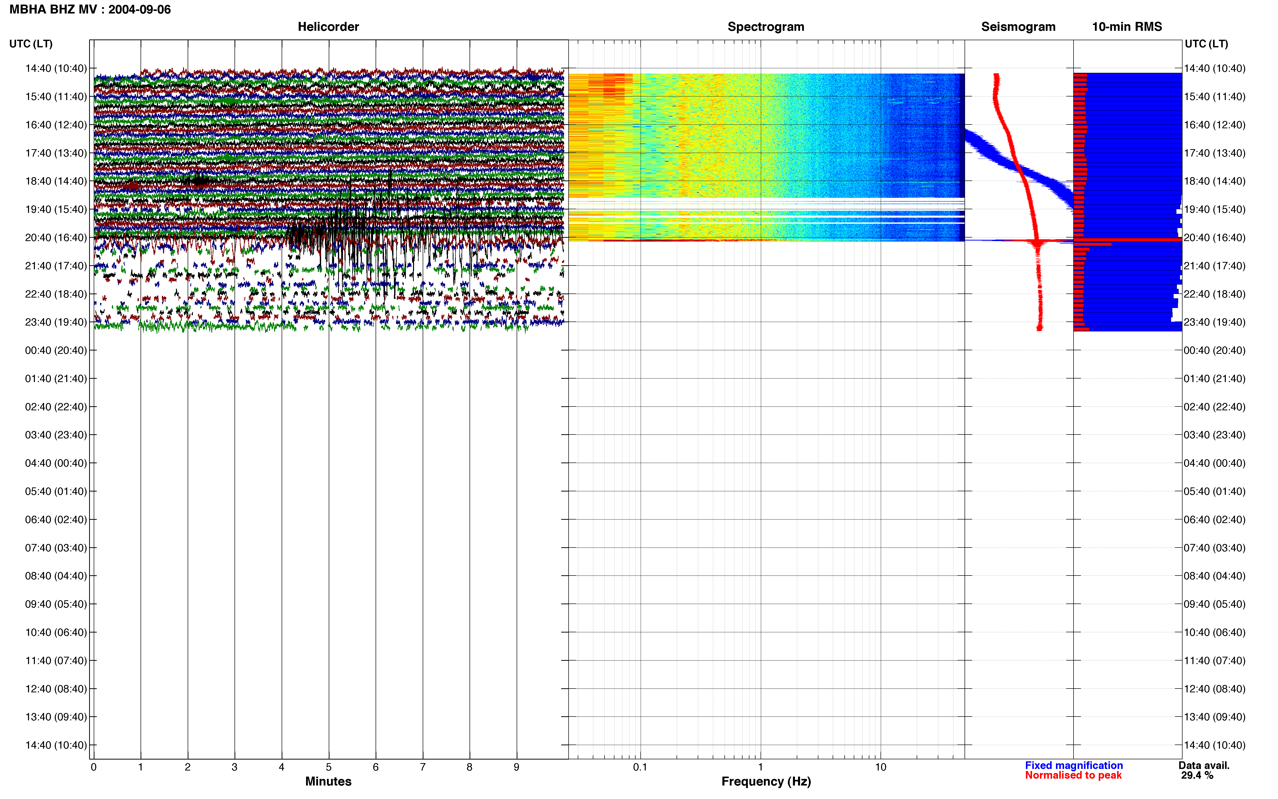Click the left '09:40 (05:40)' time label

[56, 604]
